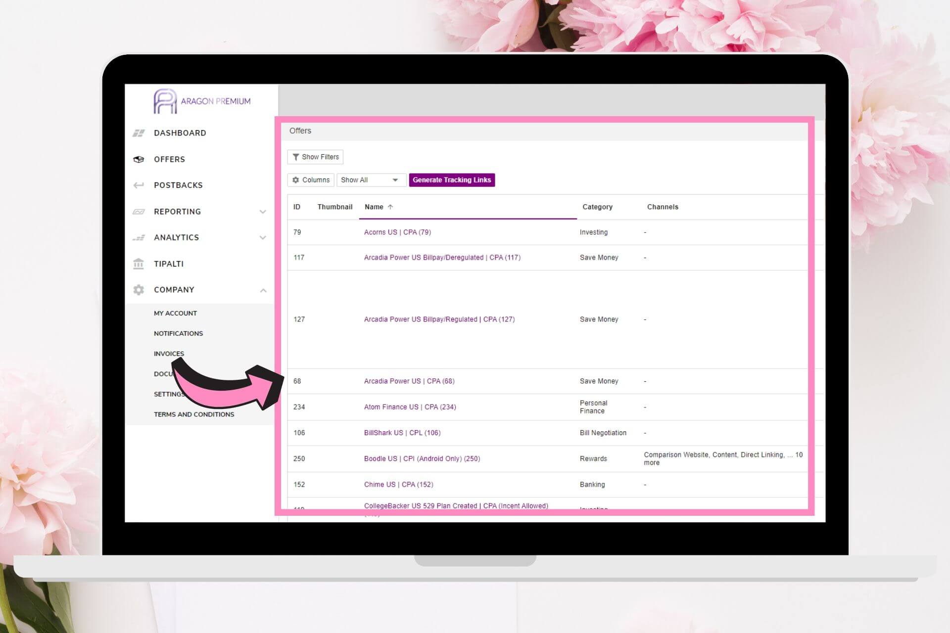Expand the Analytics submenu chevron
950x633 pixels.
click(x=263, y=238)
